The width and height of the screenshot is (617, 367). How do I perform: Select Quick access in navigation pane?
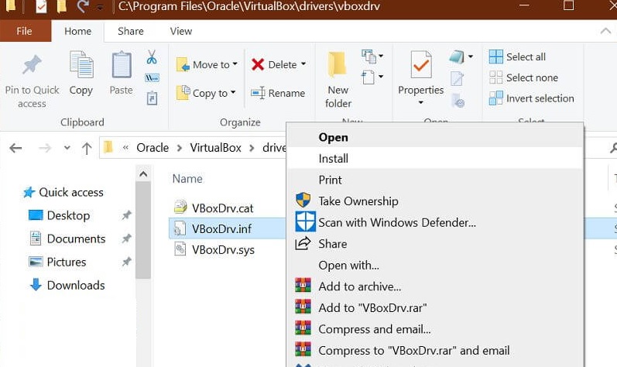(63, 192)
